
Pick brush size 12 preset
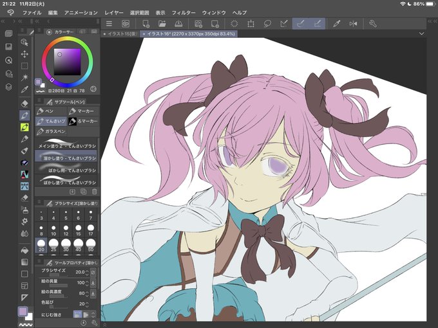[66, 230]
